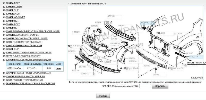The height and width of the screenshot is (100, 206).
Task: Click the Перейти button
Action: 160,86
